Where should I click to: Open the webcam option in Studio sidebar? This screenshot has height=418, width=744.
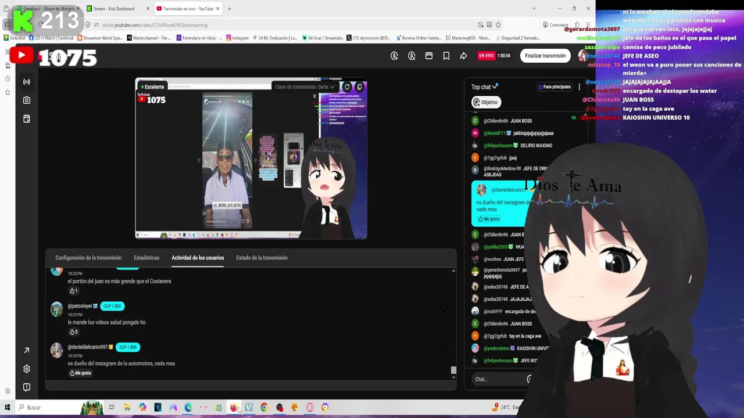(x=26, y=100)
